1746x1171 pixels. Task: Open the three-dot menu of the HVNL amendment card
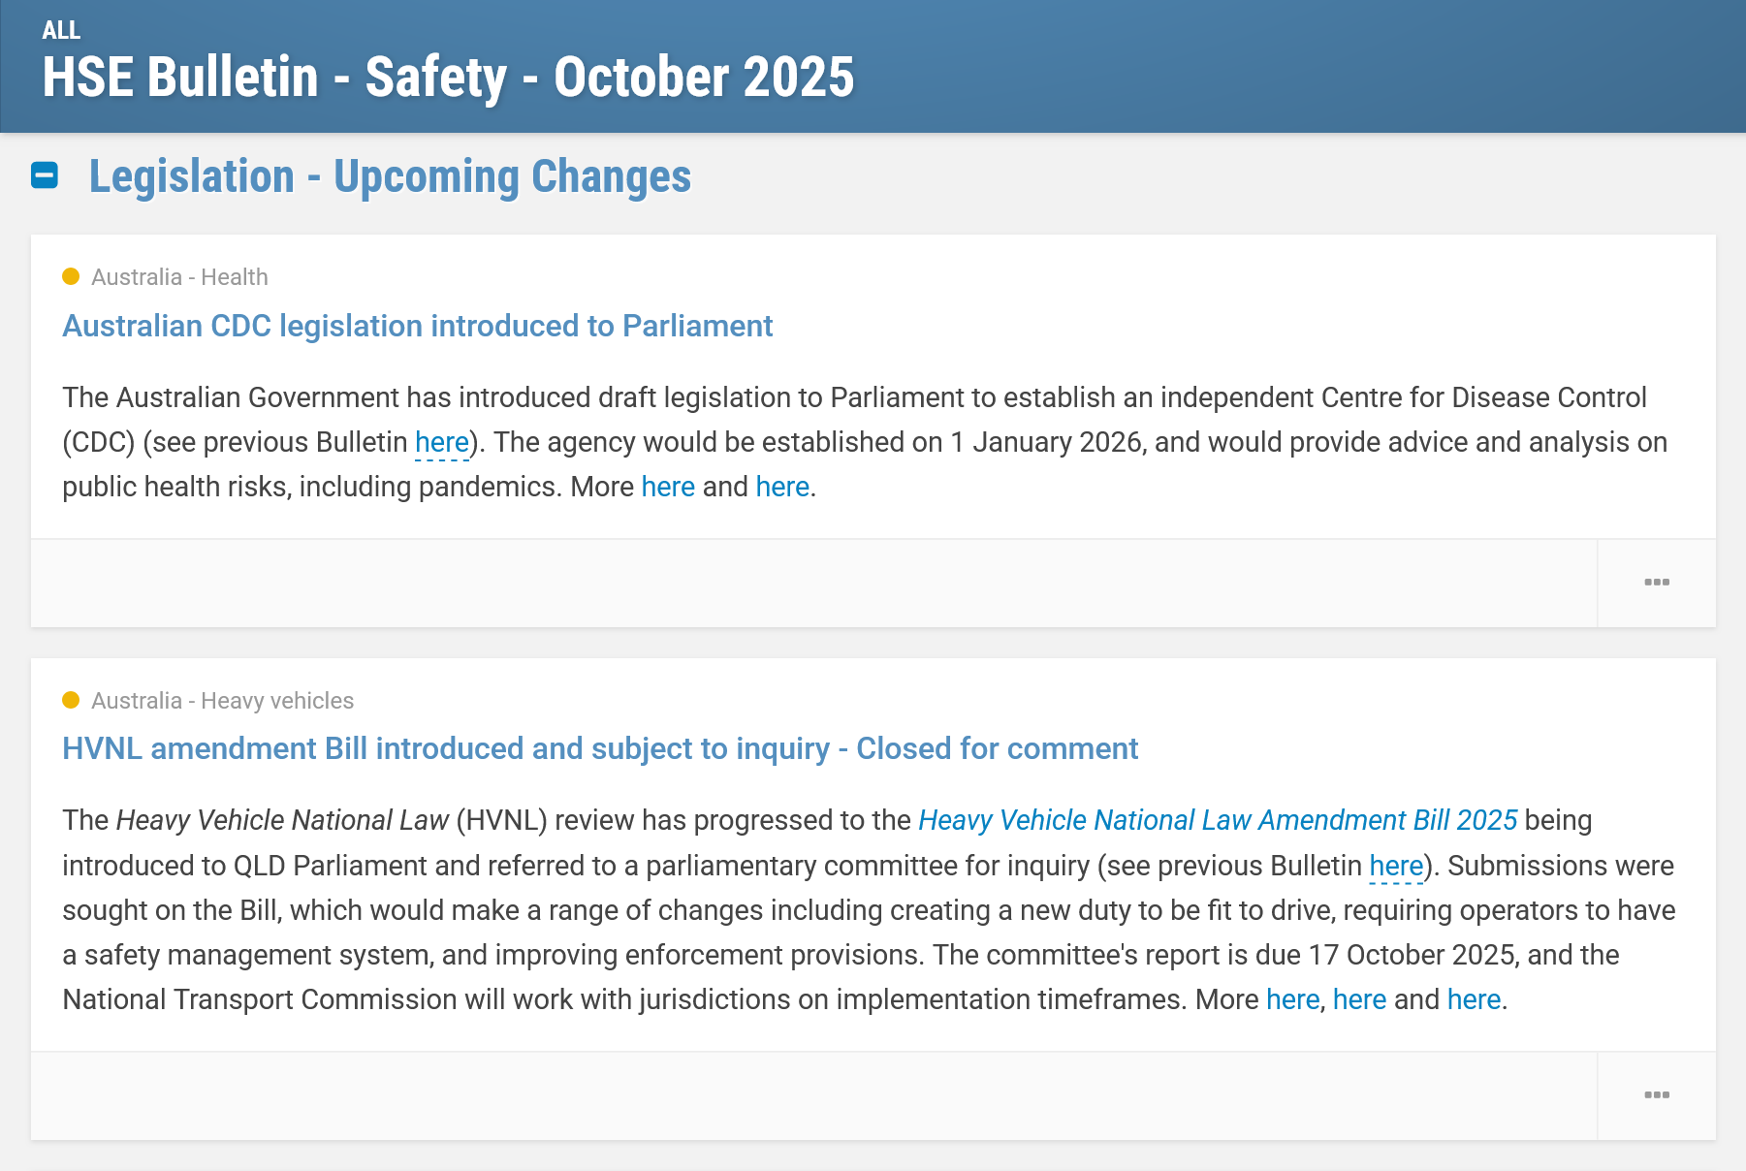coord(1657,1095)
